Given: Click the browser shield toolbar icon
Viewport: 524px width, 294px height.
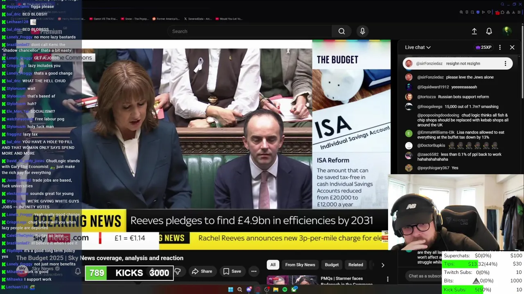Looking at the screenshot, I should pos(478,12).
